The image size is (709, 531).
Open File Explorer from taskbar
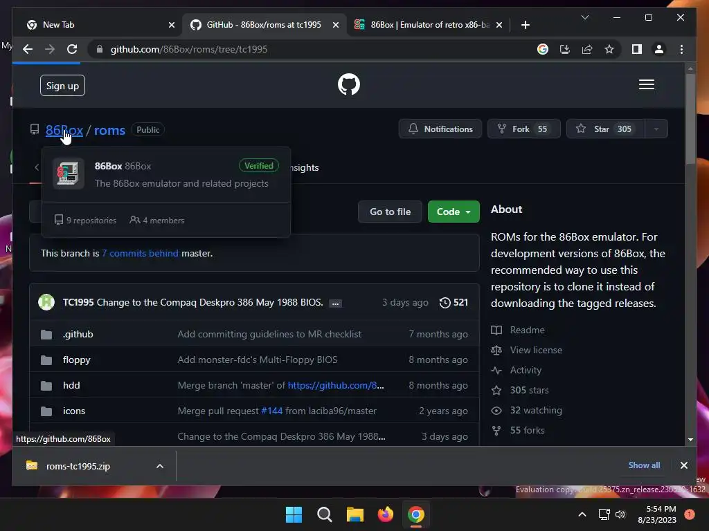[x=355, y=514]
